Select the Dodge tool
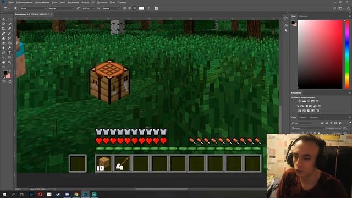This screenshot has width=352, height=198. pyautogui.click(x=9, y=48)
